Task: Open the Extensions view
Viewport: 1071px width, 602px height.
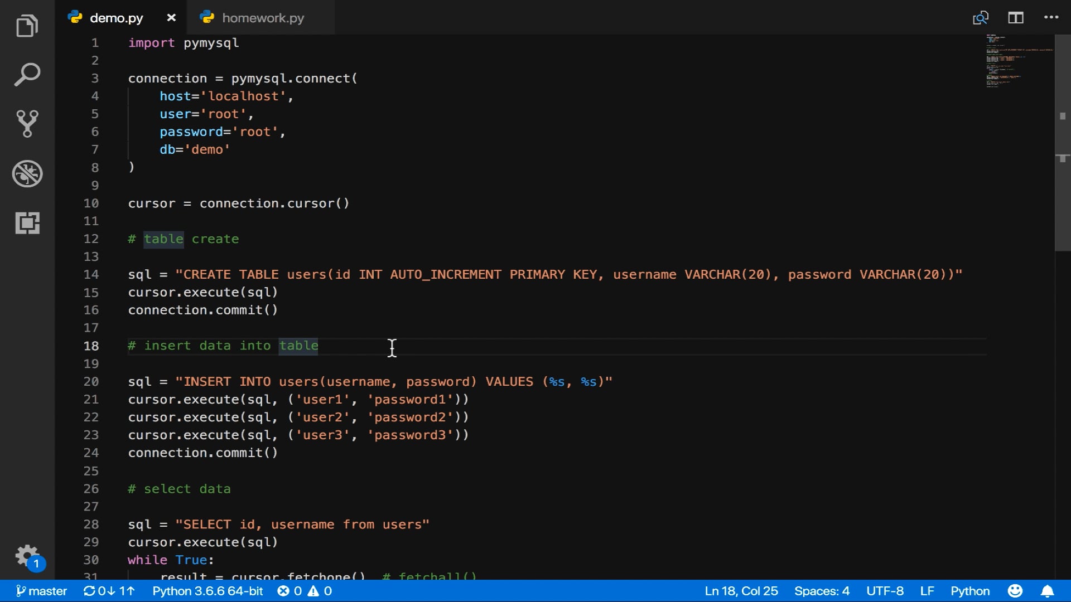Action: coord(27,223)
